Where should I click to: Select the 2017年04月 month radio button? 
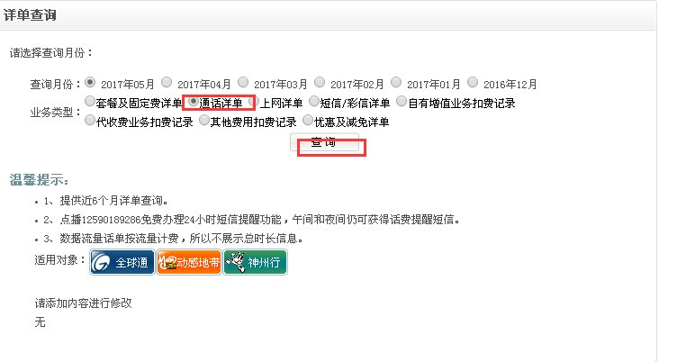(167, 82)
